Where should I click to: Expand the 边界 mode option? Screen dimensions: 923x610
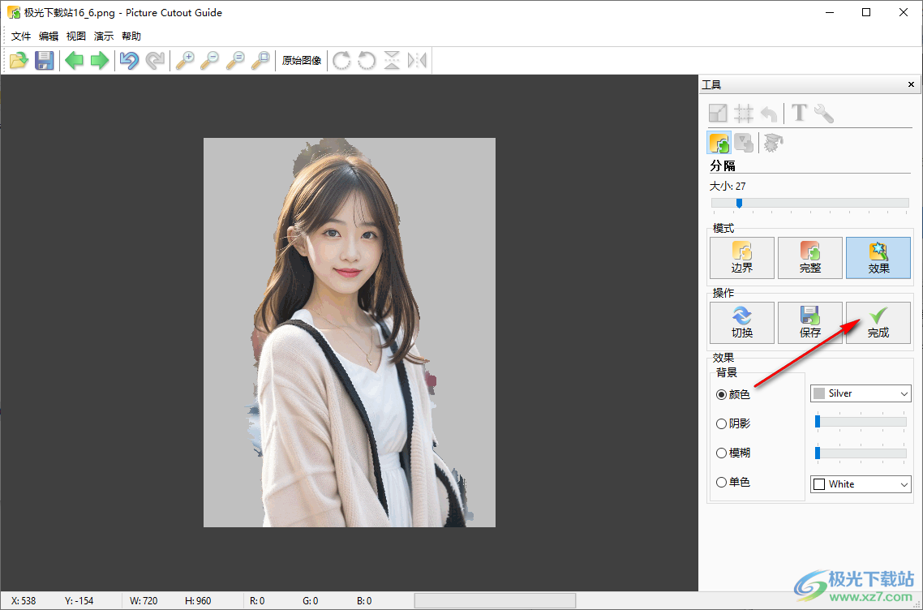pos(741,257)
